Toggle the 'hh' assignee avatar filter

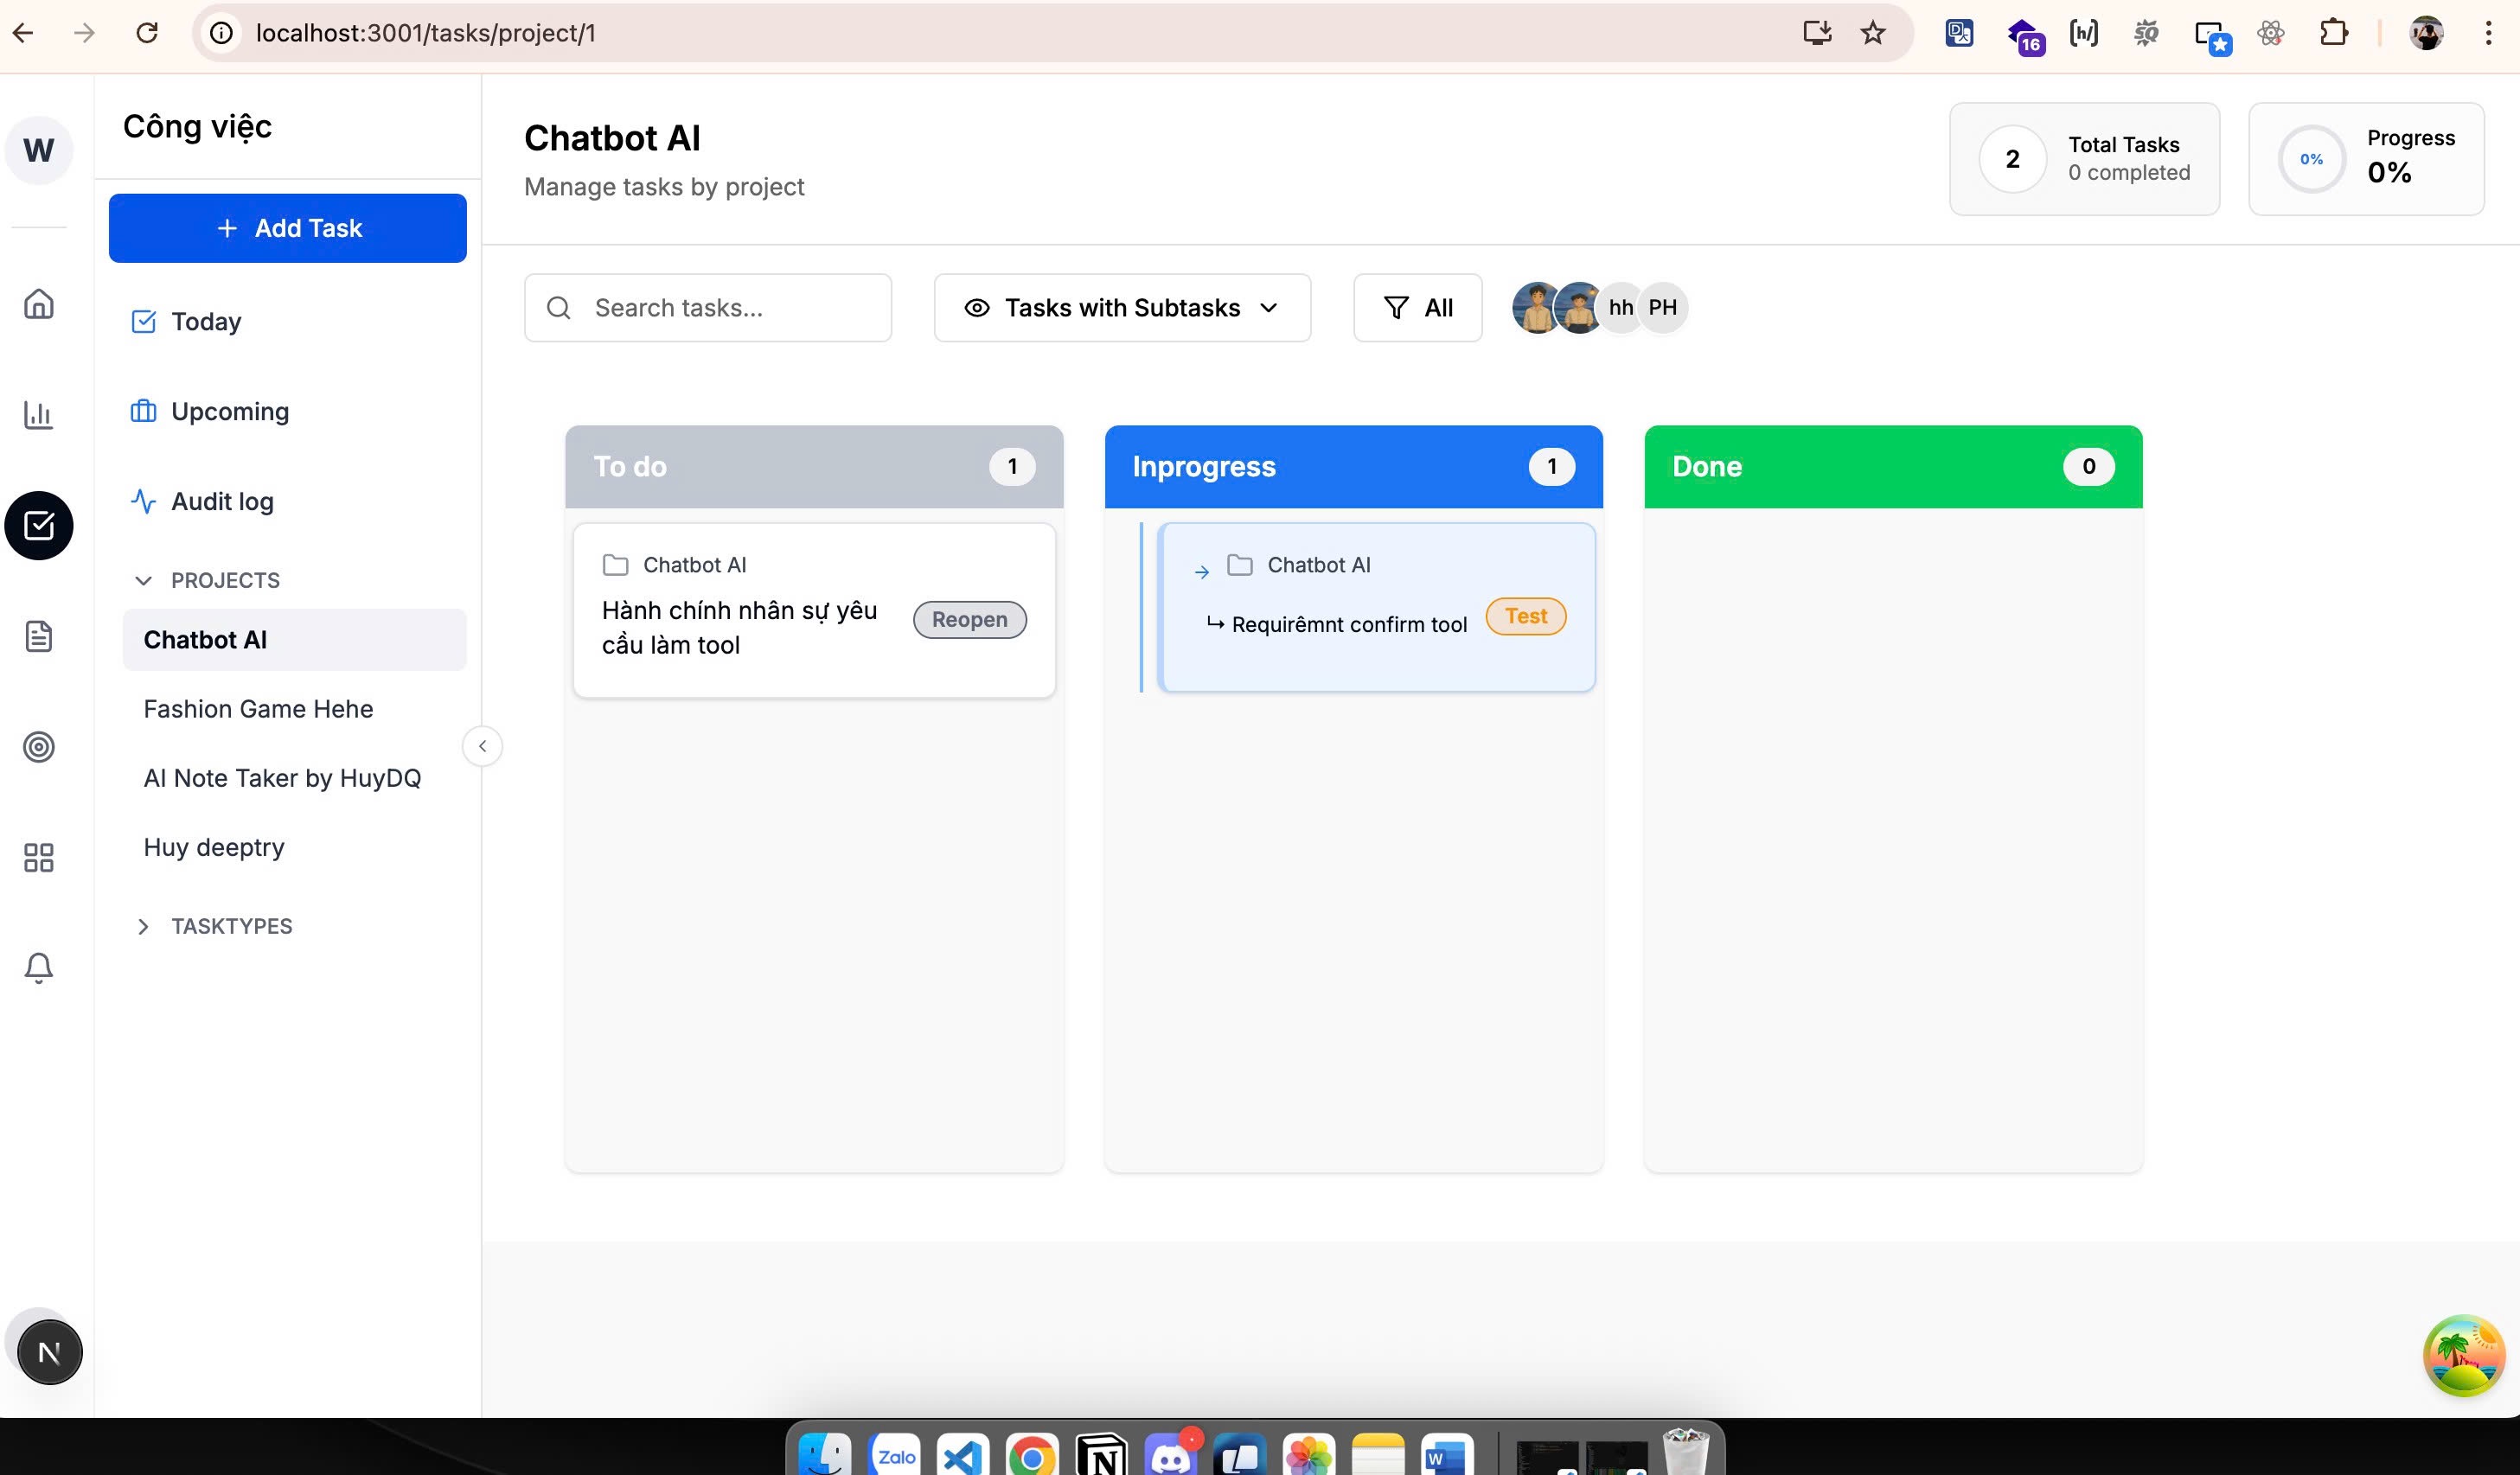pos(1621,307)
